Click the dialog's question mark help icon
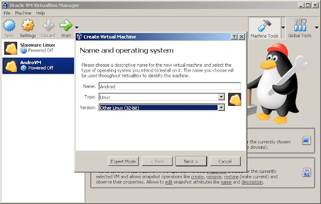321x204 pixels. coord(234,37)
